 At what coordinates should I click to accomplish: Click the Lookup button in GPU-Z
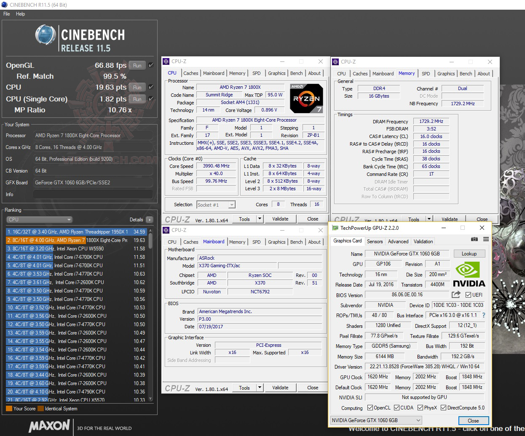point(469,254)
